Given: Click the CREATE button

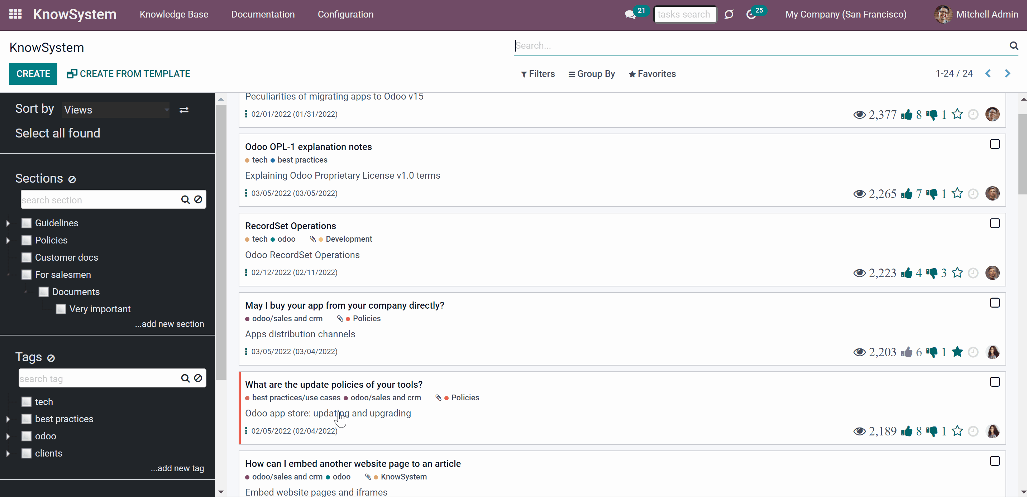Looking at the screenshot, I should click(33, 74).
